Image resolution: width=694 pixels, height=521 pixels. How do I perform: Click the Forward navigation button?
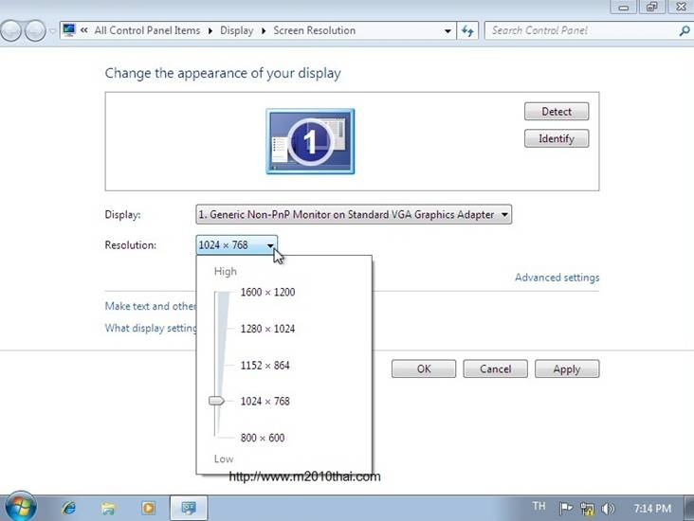click(x=35, y=30)
